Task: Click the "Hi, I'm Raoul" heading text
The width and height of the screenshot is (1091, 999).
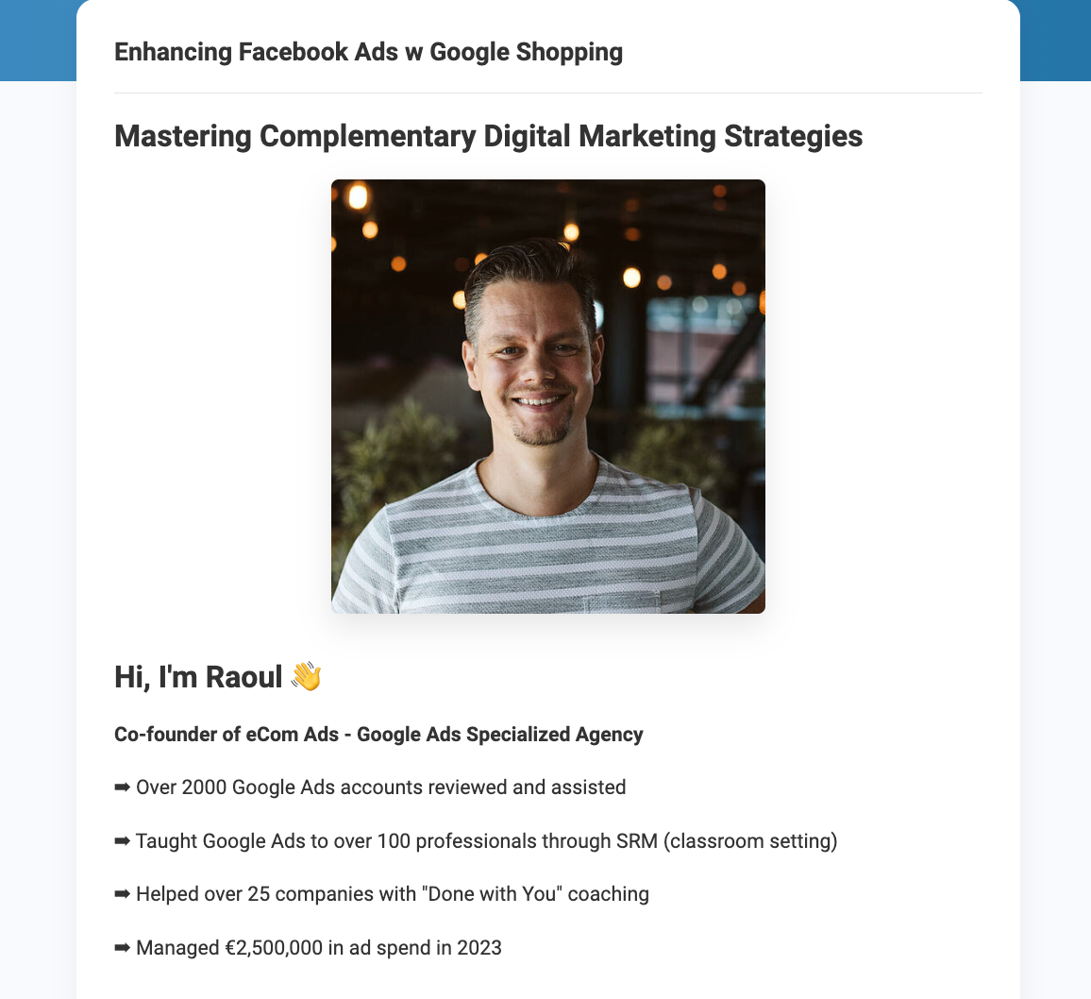Action: [x=198, y=677]
